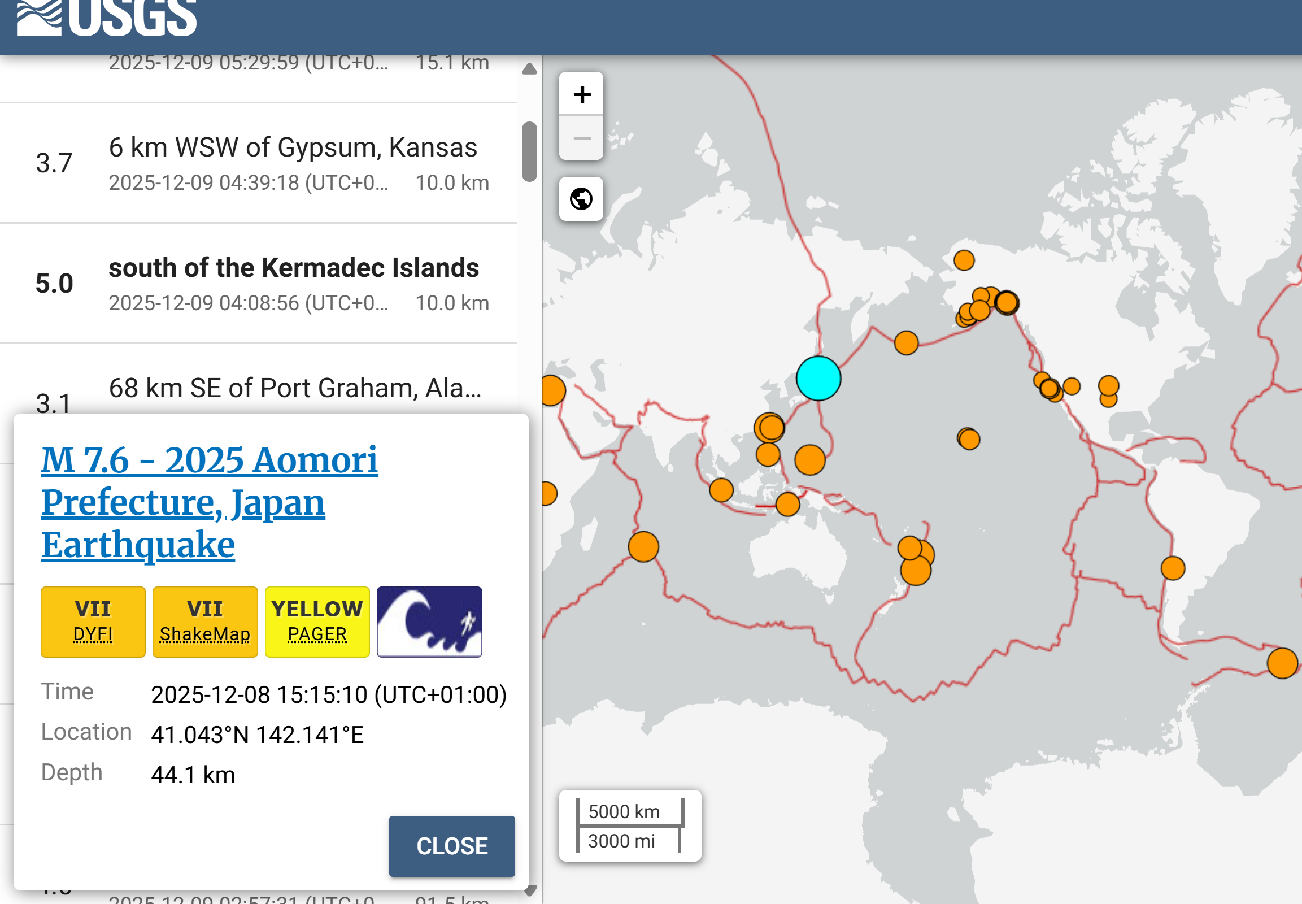1302x904 pixels.
Task: Open the VII ShakeMap badge
Action: click(205, 621)
